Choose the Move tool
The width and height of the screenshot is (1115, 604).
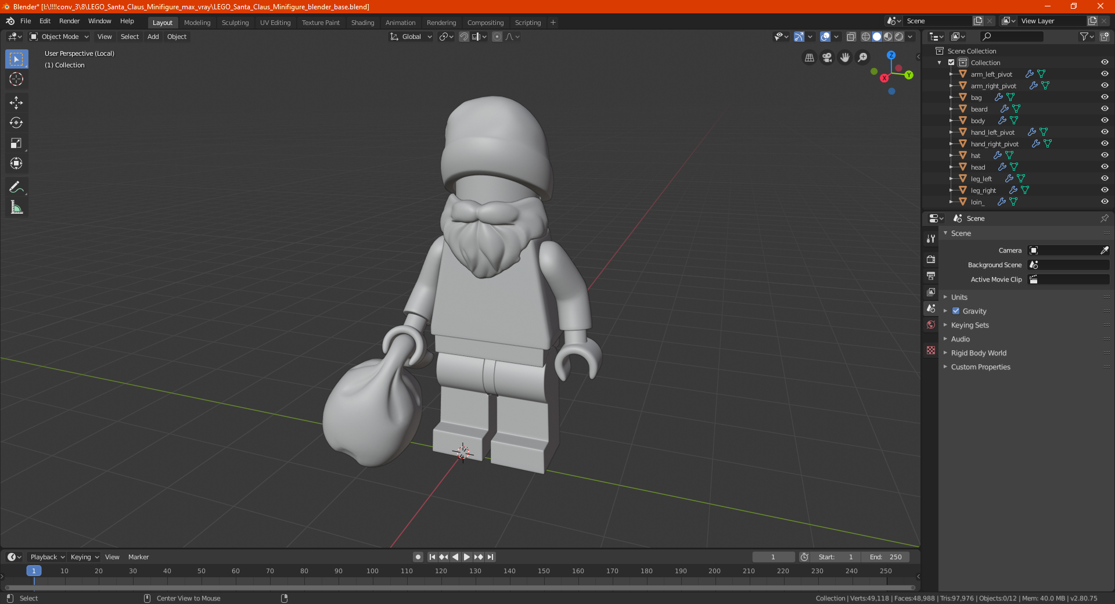16,103
